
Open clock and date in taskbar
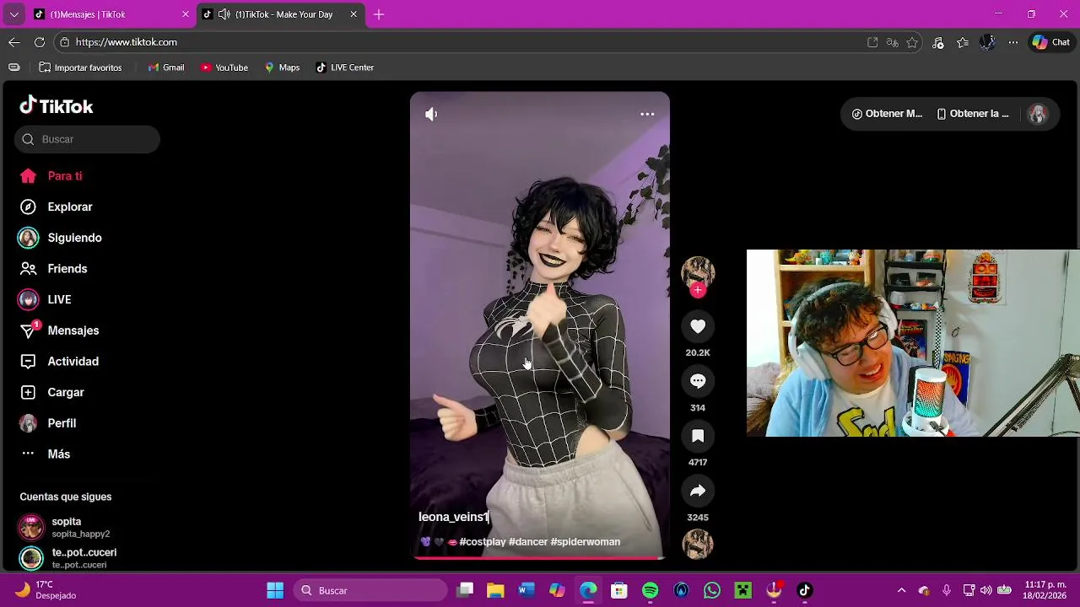click(1045, 590)
